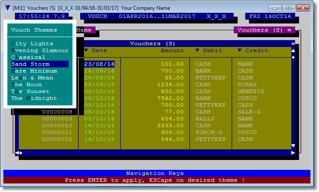Click the diamond thumb on the horizontal scrollbar

(x=21, y=153)
